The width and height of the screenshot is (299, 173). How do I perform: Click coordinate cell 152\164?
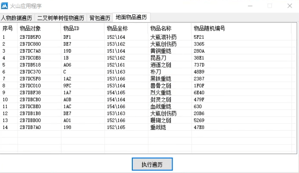coord(116,37)
